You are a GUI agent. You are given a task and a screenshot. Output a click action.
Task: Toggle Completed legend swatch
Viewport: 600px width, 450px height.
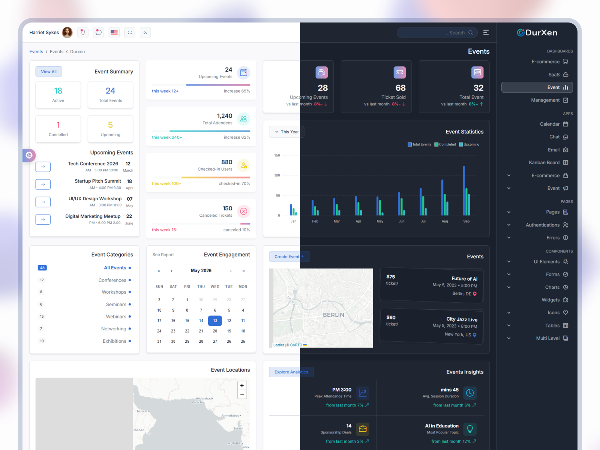[436, 144]
